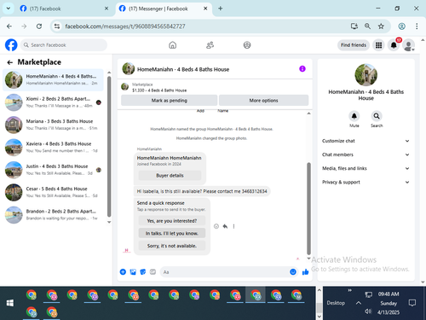Screen dimensions: 426x320
Task: Open Windows notification center icon
Action: click(412, 303)
